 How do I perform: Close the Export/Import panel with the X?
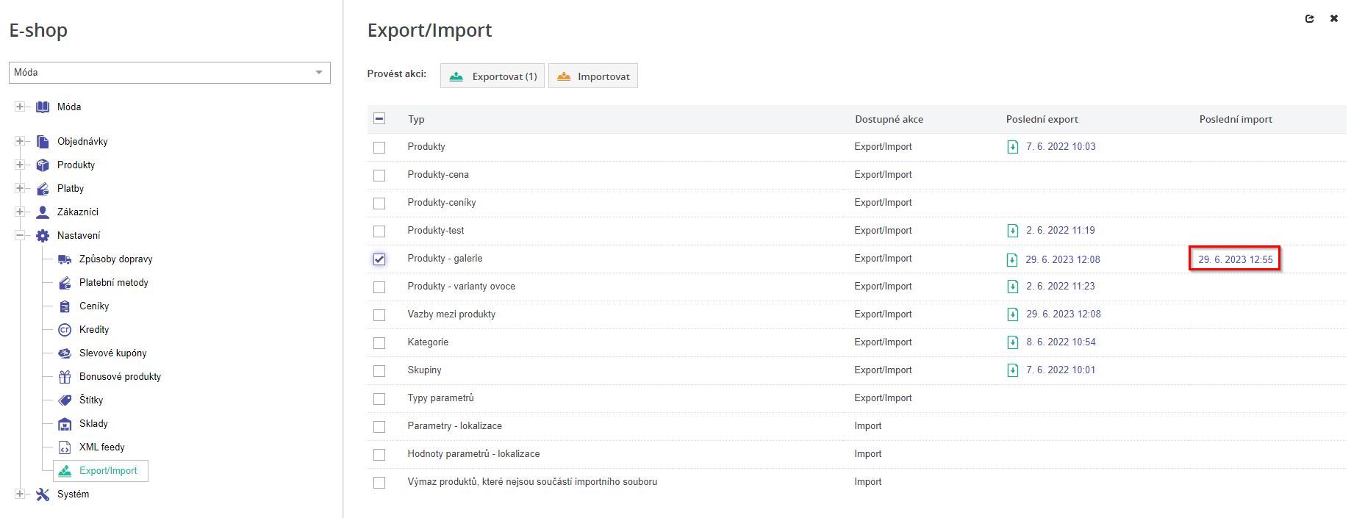(x=1333, y=19)
